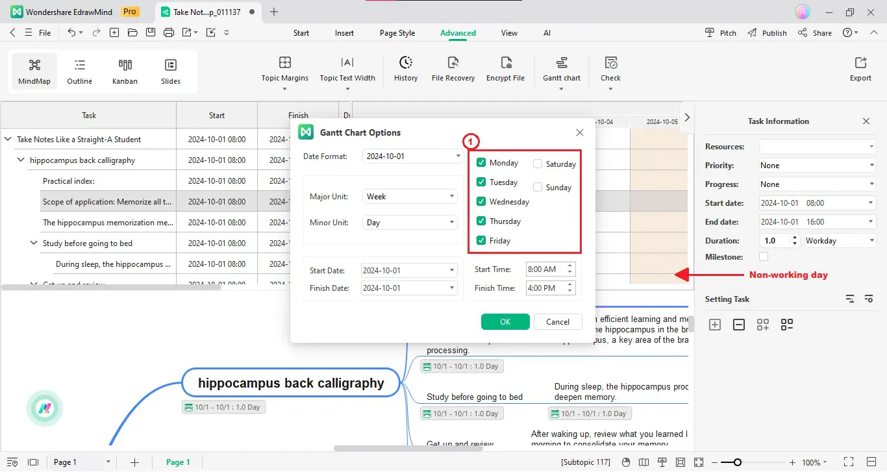The height and width of the screenshot is (472, 887).
Task: Open the Slides view
Action: pyautogui.click(x=171, y=71)
